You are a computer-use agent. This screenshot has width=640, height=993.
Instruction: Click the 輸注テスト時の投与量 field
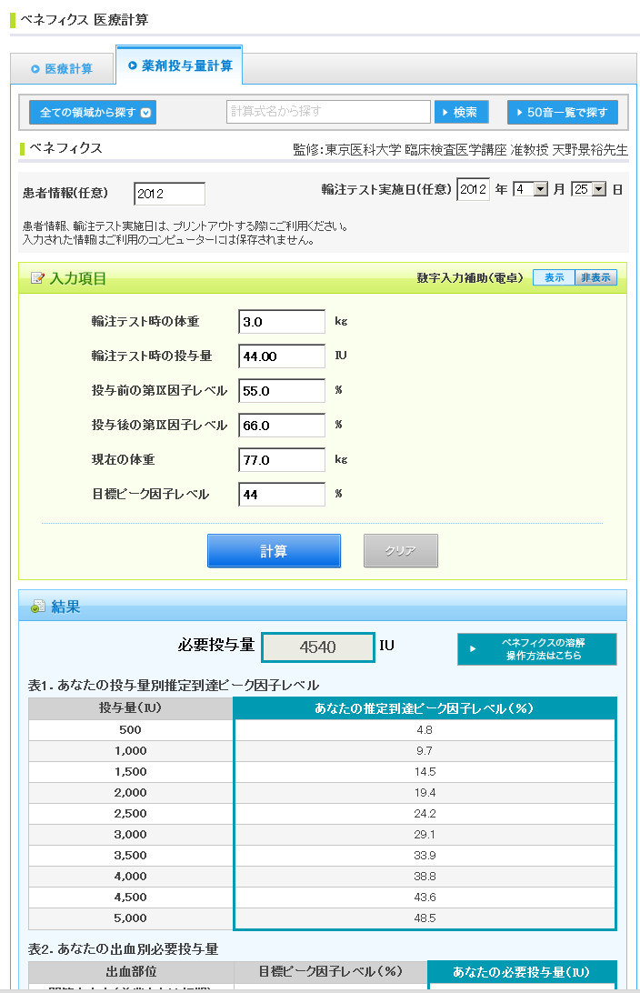(x=282, y=356)
